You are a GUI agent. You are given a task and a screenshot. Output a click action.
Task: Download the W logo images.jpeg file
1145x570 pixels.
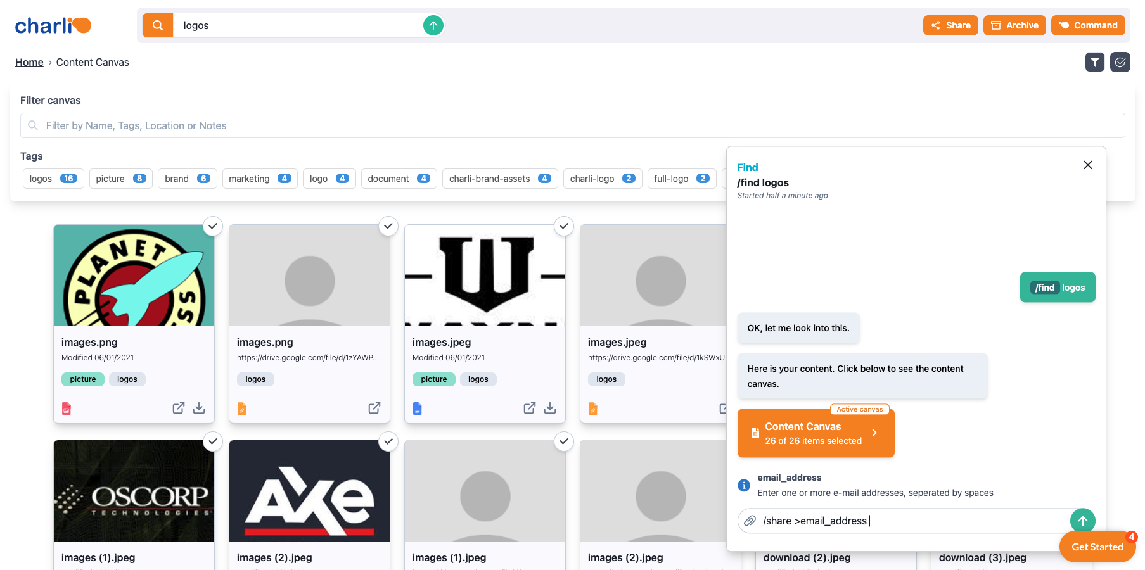tap(550, 408)
